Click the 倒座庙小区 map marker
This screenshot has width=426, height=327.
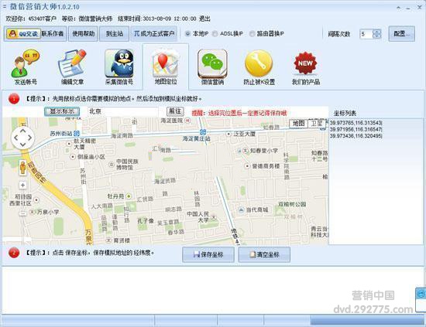[x=73, y=157]
